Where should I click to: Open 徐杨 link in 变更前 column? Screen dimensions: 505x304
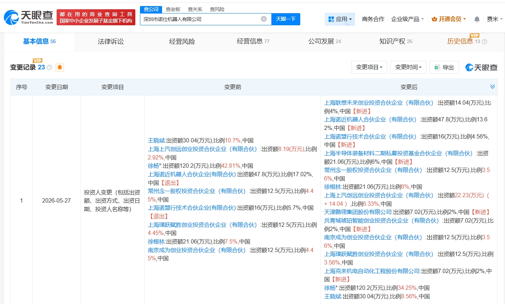click(x=153, y=166)
